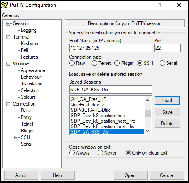The image size is (189, 183).
Task: Collapse the Window tree node
Action: [8, 64]
